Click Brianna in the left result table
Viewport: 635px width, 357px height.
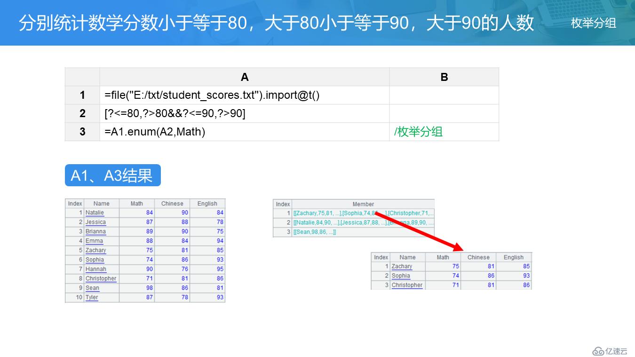tap(95, 231)
